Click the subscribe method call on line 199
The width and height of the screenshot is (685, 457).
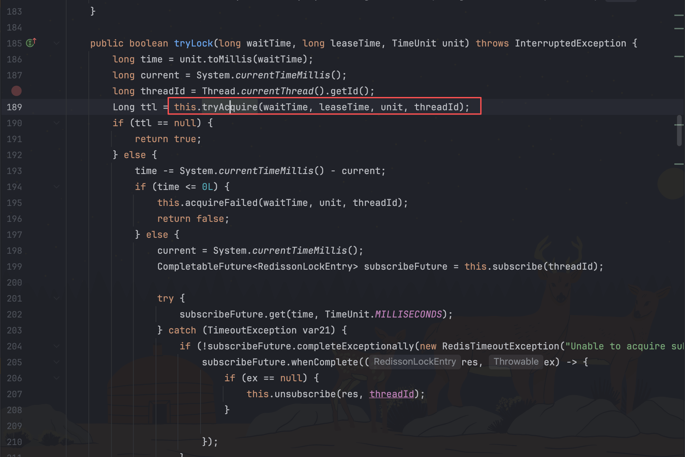point(517,266)
